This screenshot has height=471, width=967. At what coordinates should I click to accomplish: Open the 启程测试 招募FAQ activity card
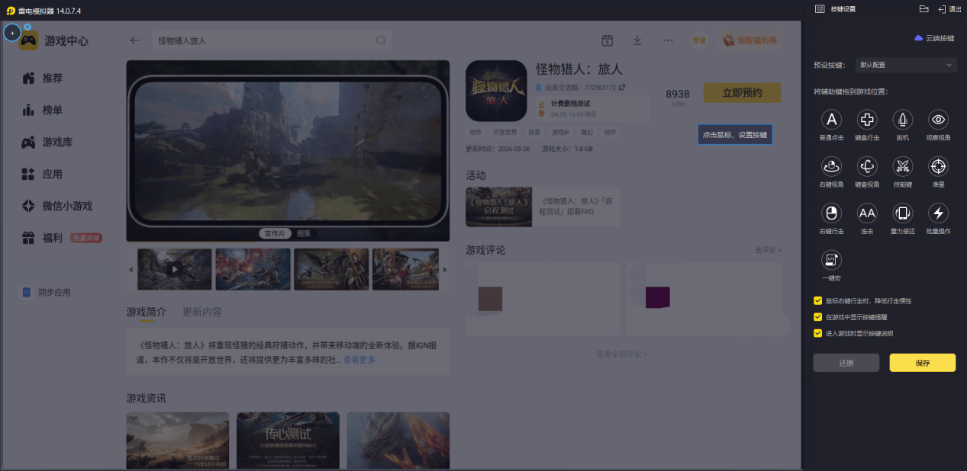click(x=543, y=207)
